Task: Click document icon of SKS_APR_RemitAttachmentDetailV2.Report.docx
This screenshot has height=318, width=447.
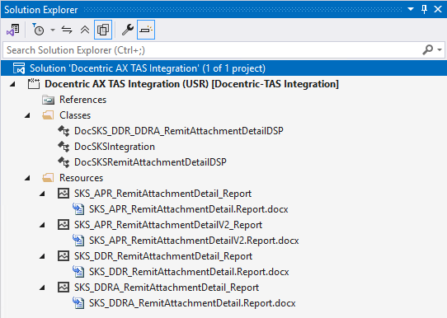Action: coord(78,241)
